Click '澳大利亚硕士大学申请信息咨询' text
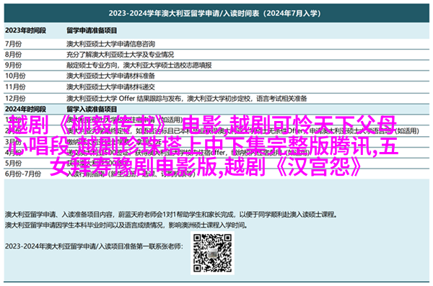433x286 pixels. 110,44
